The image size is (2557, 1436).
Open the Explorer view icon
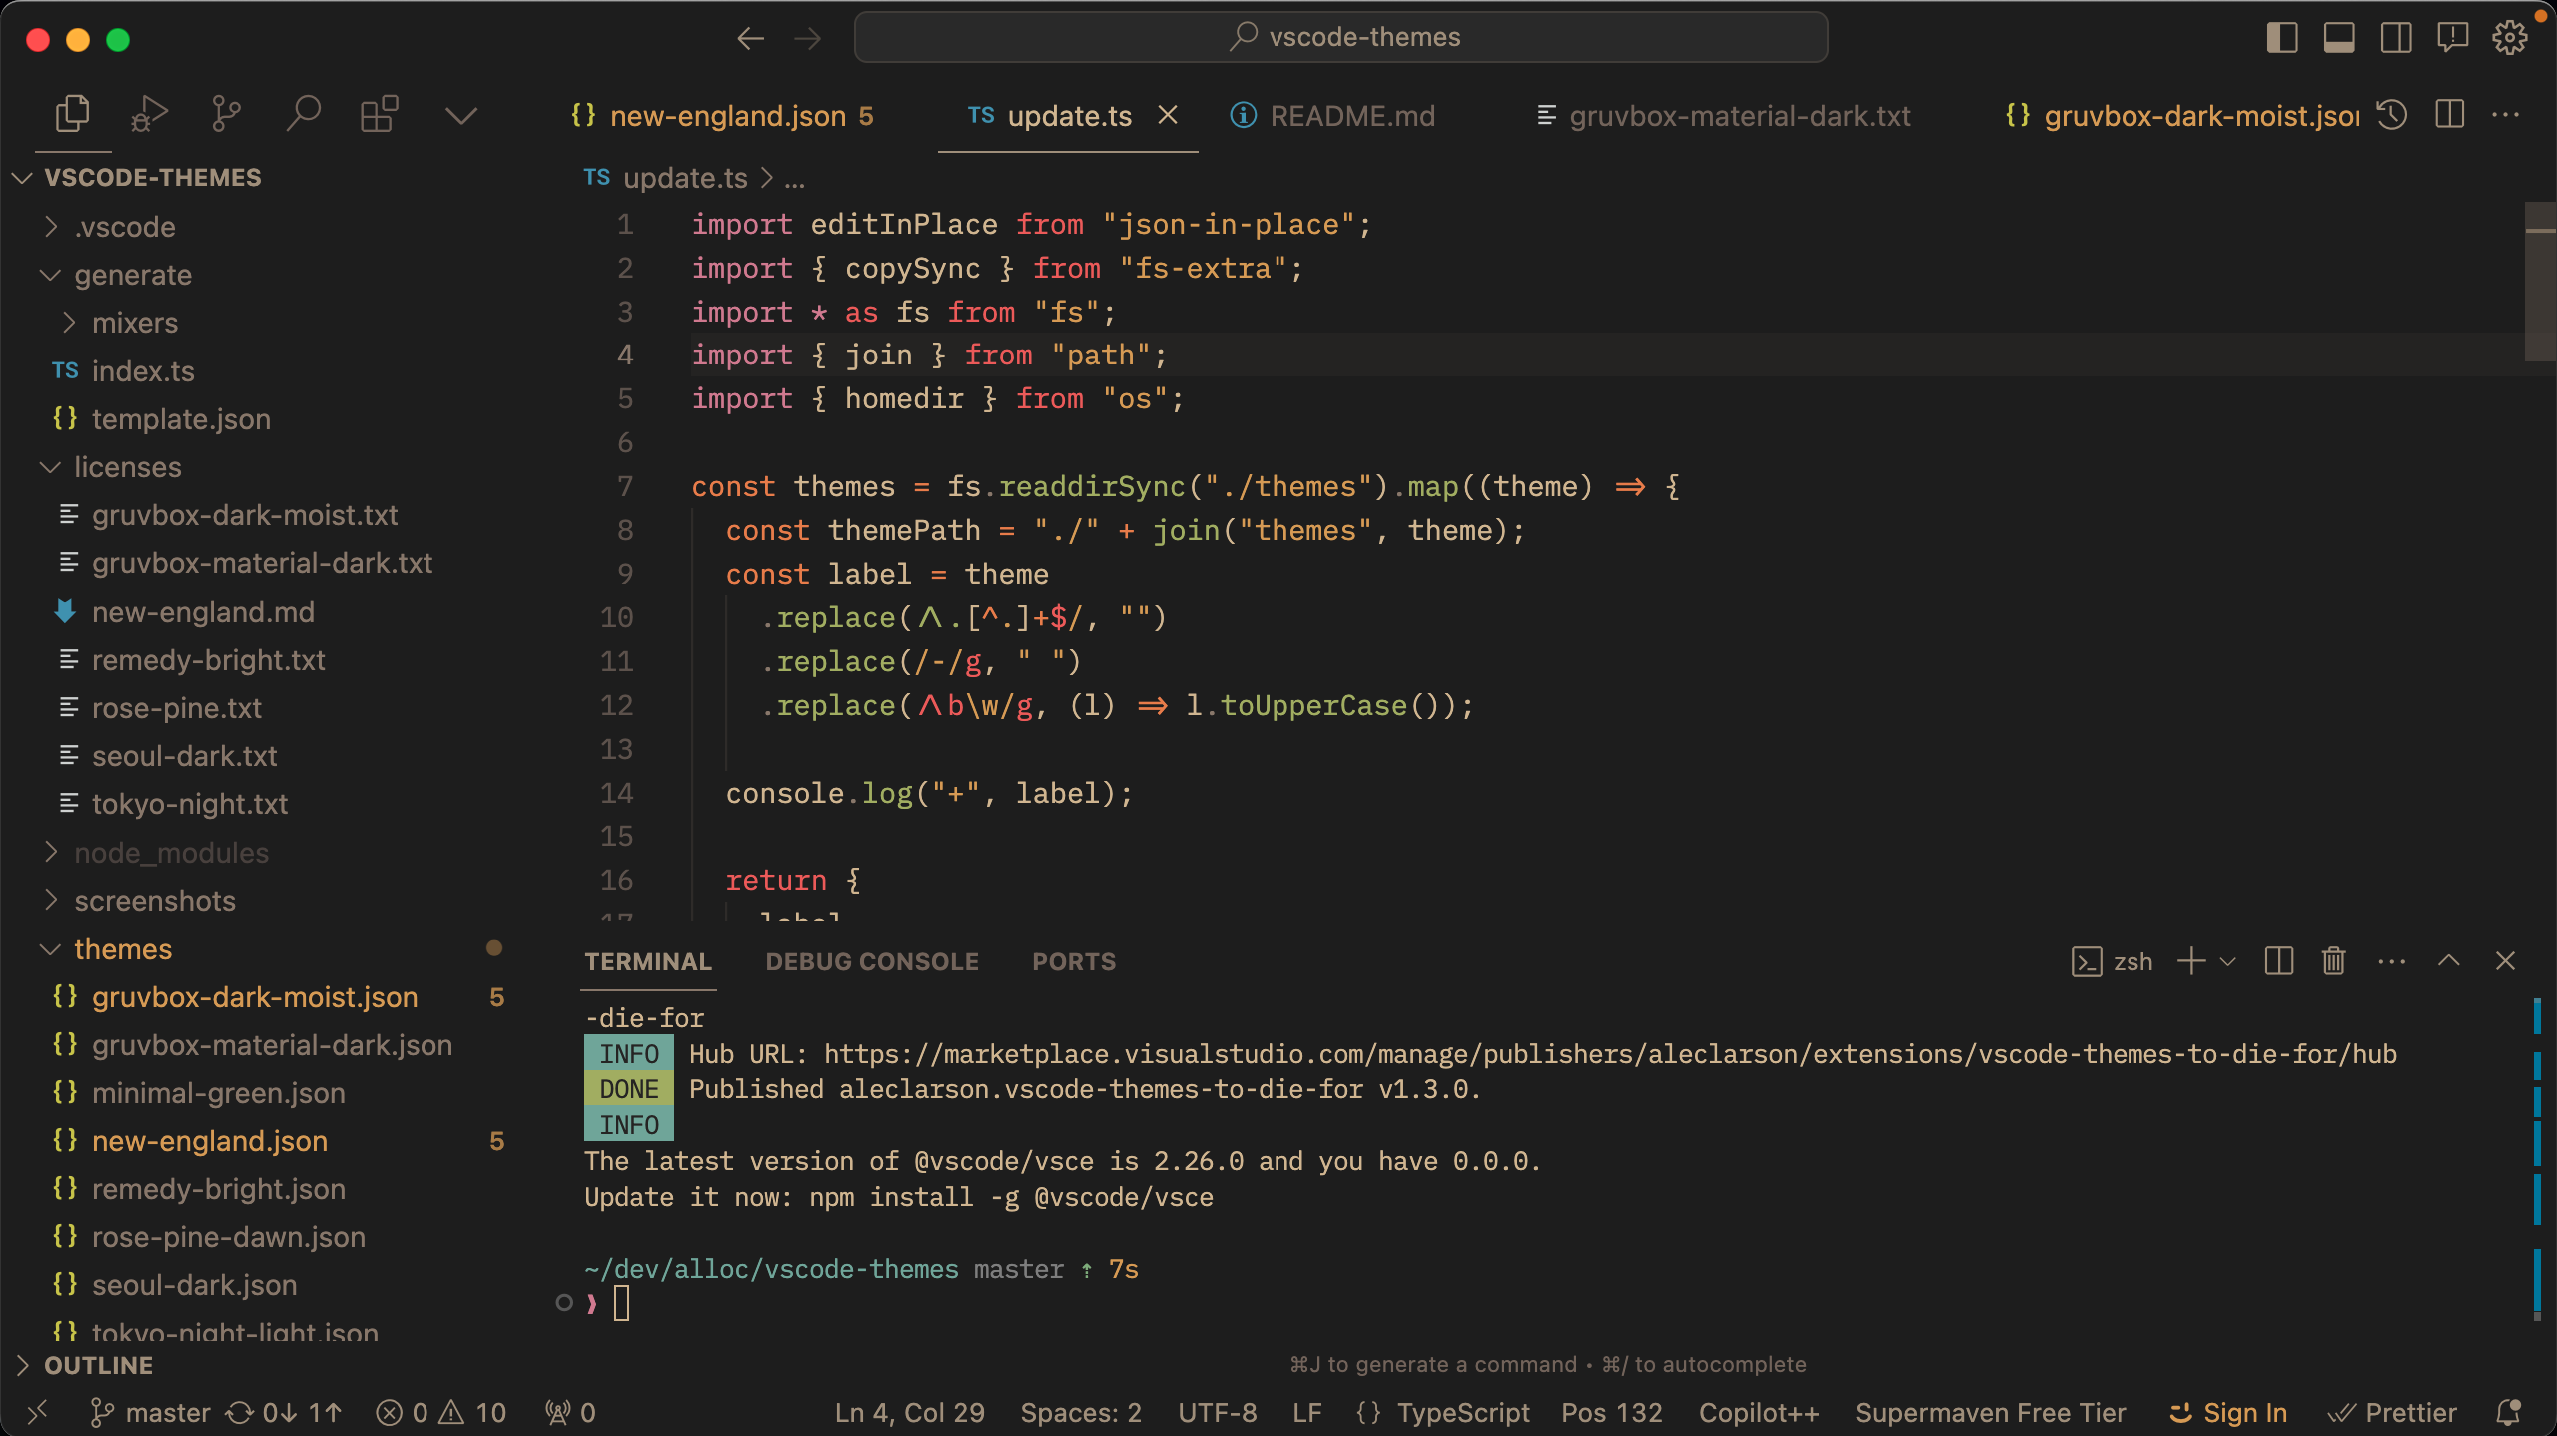coord(72,114)
